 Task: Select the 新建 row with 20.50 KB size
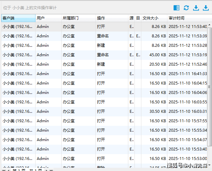click(104, 64)
